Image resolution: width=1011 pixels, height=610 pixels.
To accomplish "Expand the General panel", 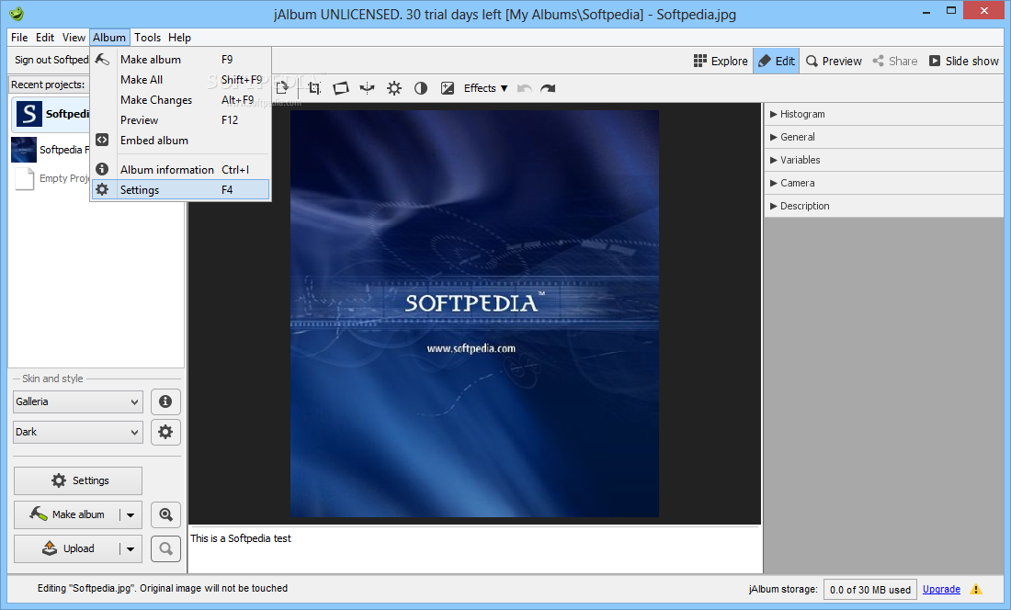I will click(x=883, y=137).
